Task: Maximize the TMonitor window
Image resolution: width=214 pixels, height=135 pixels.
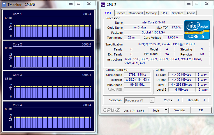Action: [x=78, y=4]
